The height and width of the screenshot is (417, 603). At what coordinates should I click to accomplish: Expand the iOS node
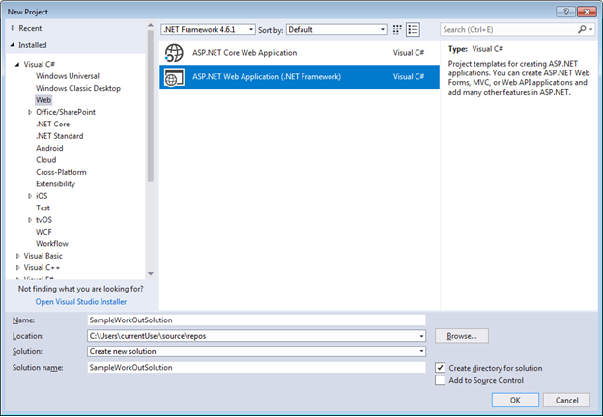coord(30,196)
